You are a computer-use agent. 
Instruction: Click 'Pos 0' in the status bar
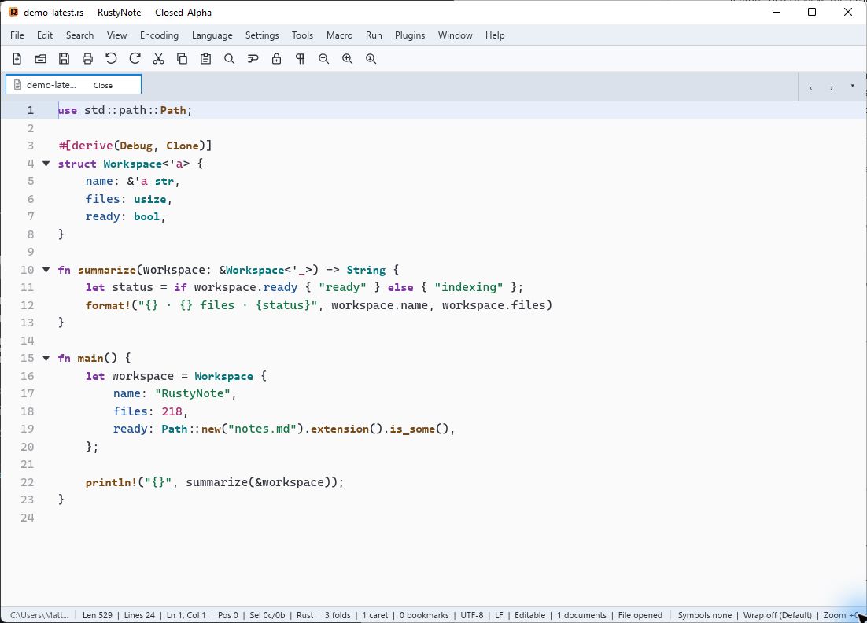(228, 615)
